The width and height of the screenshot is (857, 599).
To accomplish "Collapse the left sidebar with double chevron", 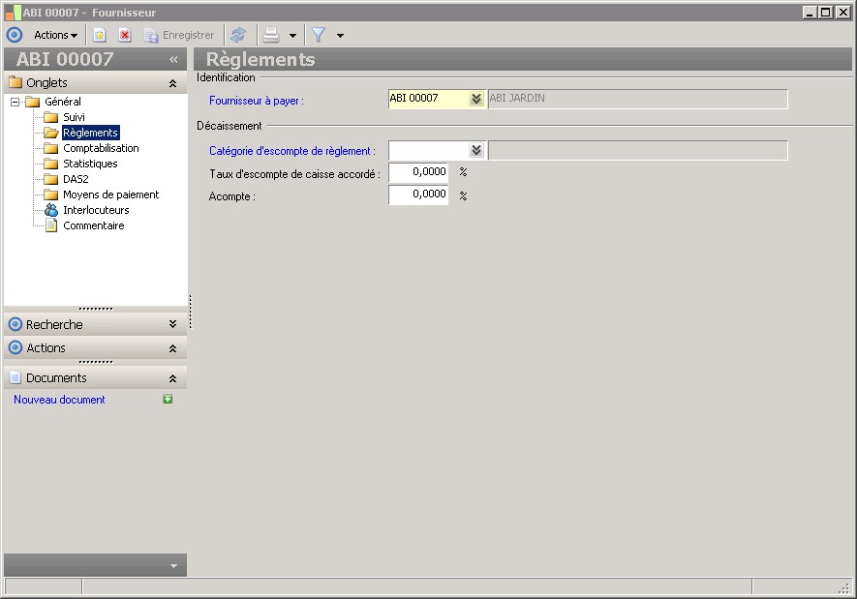I will click(173, 59).
